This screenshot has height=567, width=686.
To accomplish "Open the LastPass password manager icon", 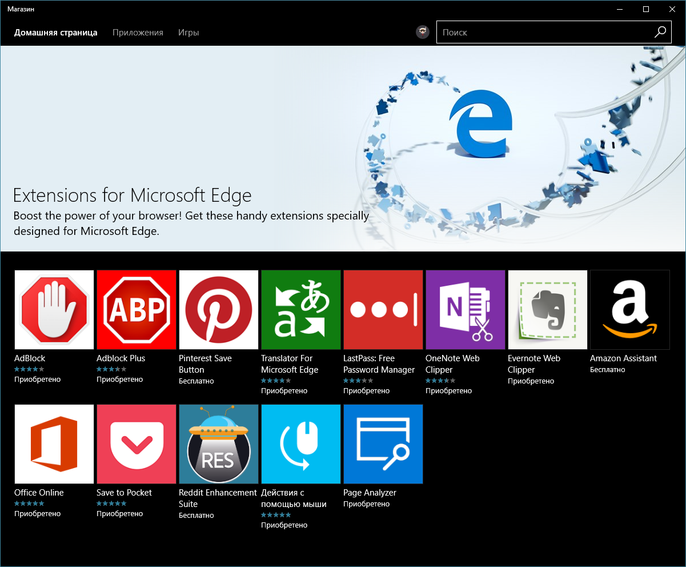I will pyautogui.click(x=383, y=310).
